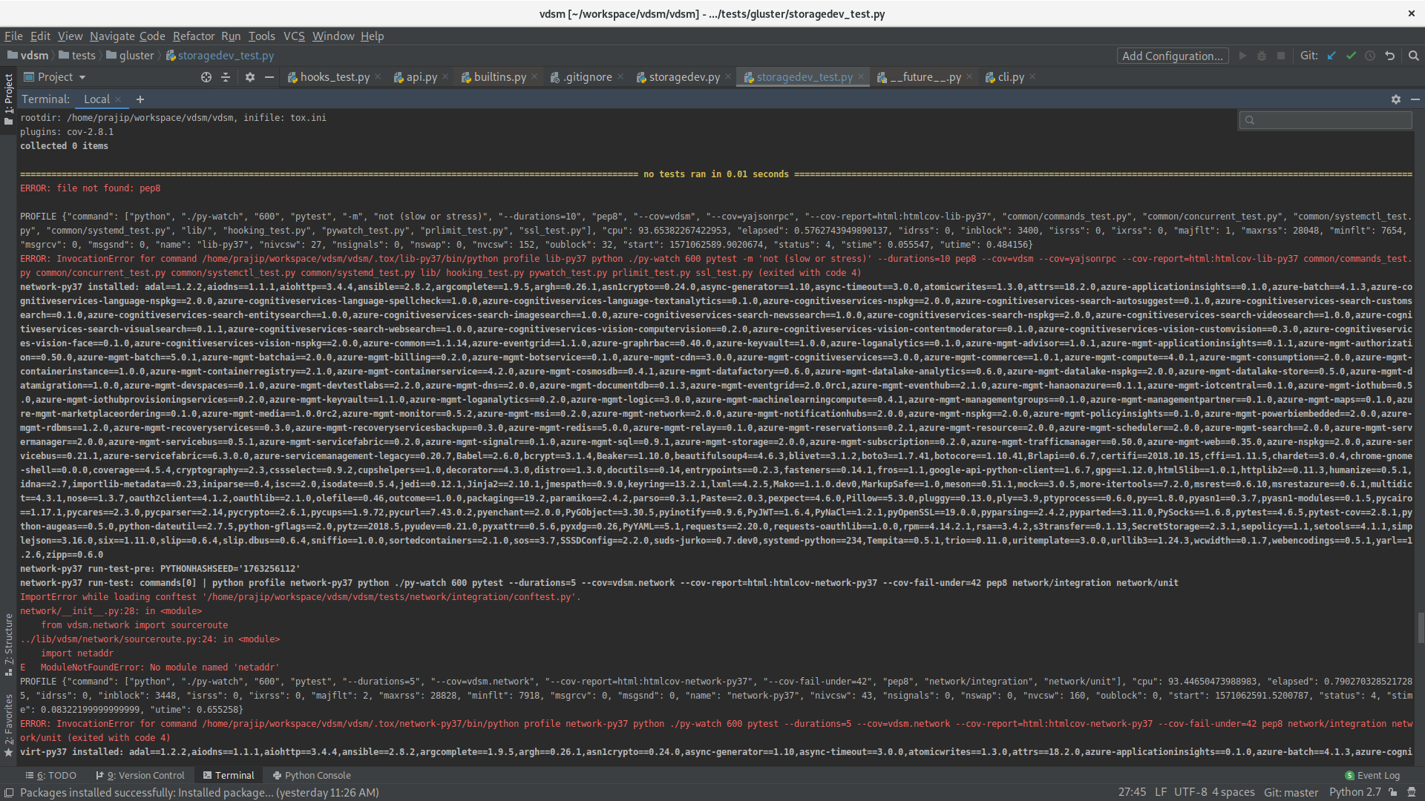Open Search Everywhere magnifier icon
The image size is (1425, 801).
tap(1413, 56)
